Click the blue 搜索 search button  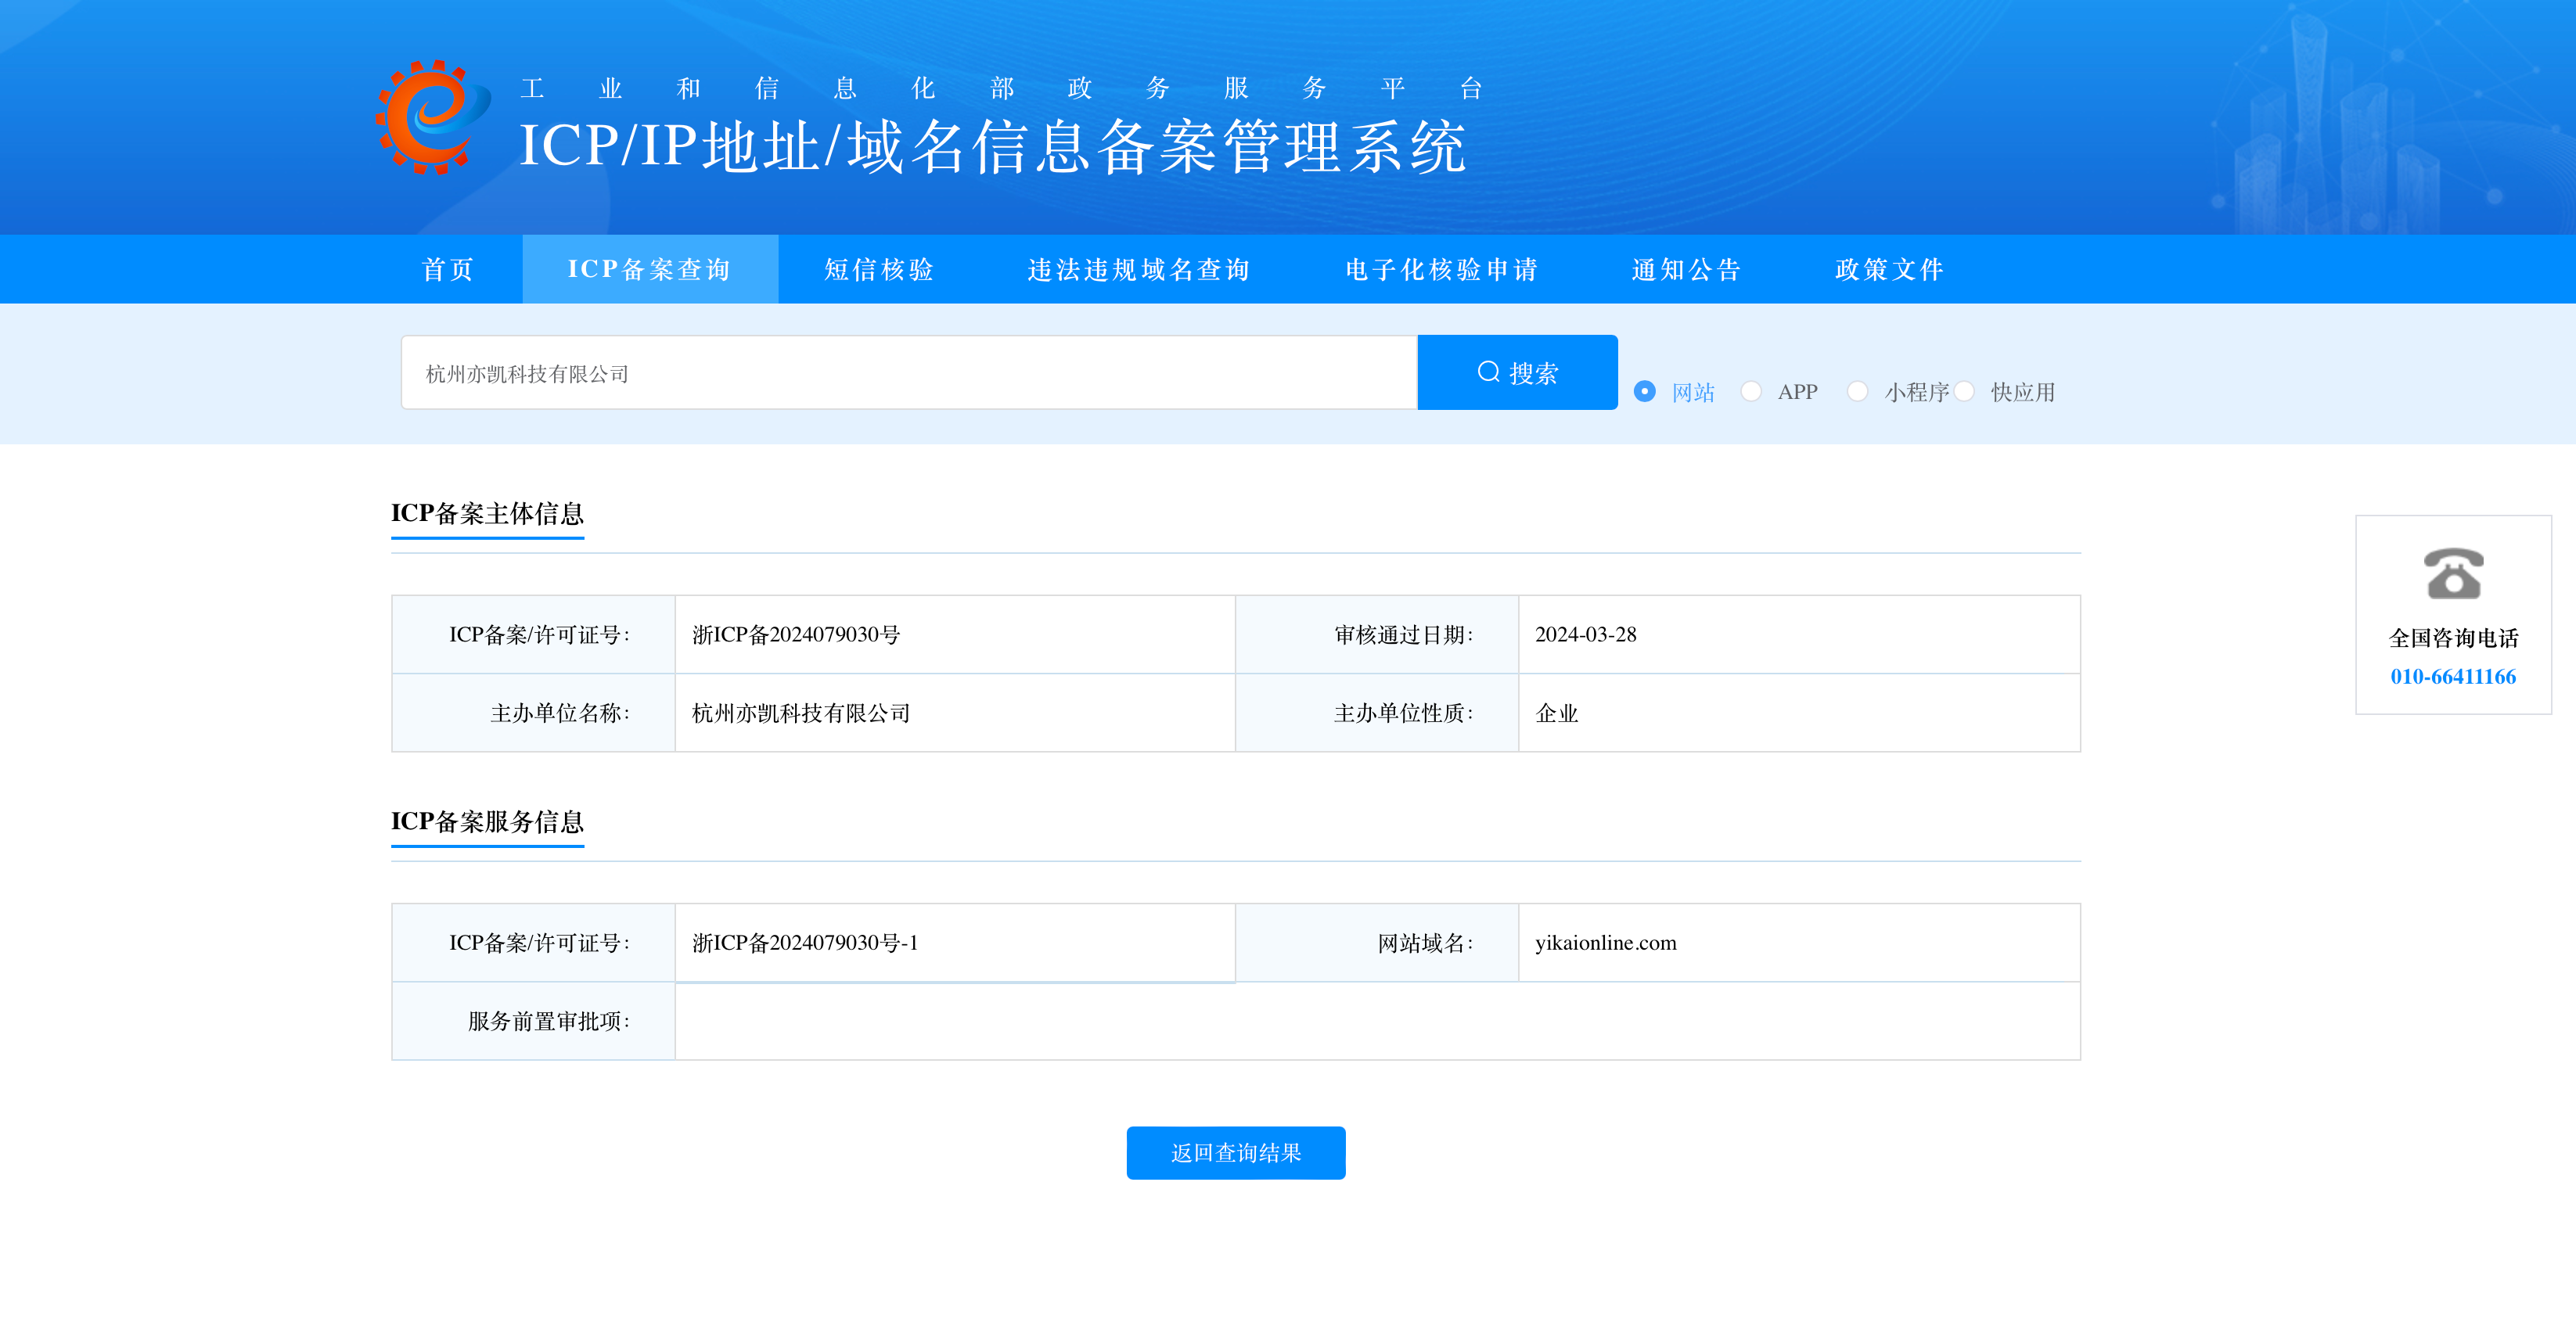tap(1516, 373)
